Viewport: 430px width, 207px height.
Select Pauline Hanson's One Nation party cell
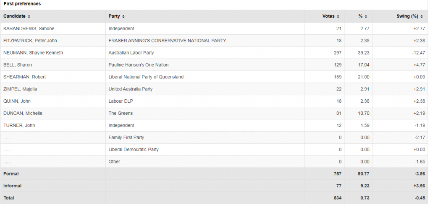pyautogui.click(x=138, y=65)
